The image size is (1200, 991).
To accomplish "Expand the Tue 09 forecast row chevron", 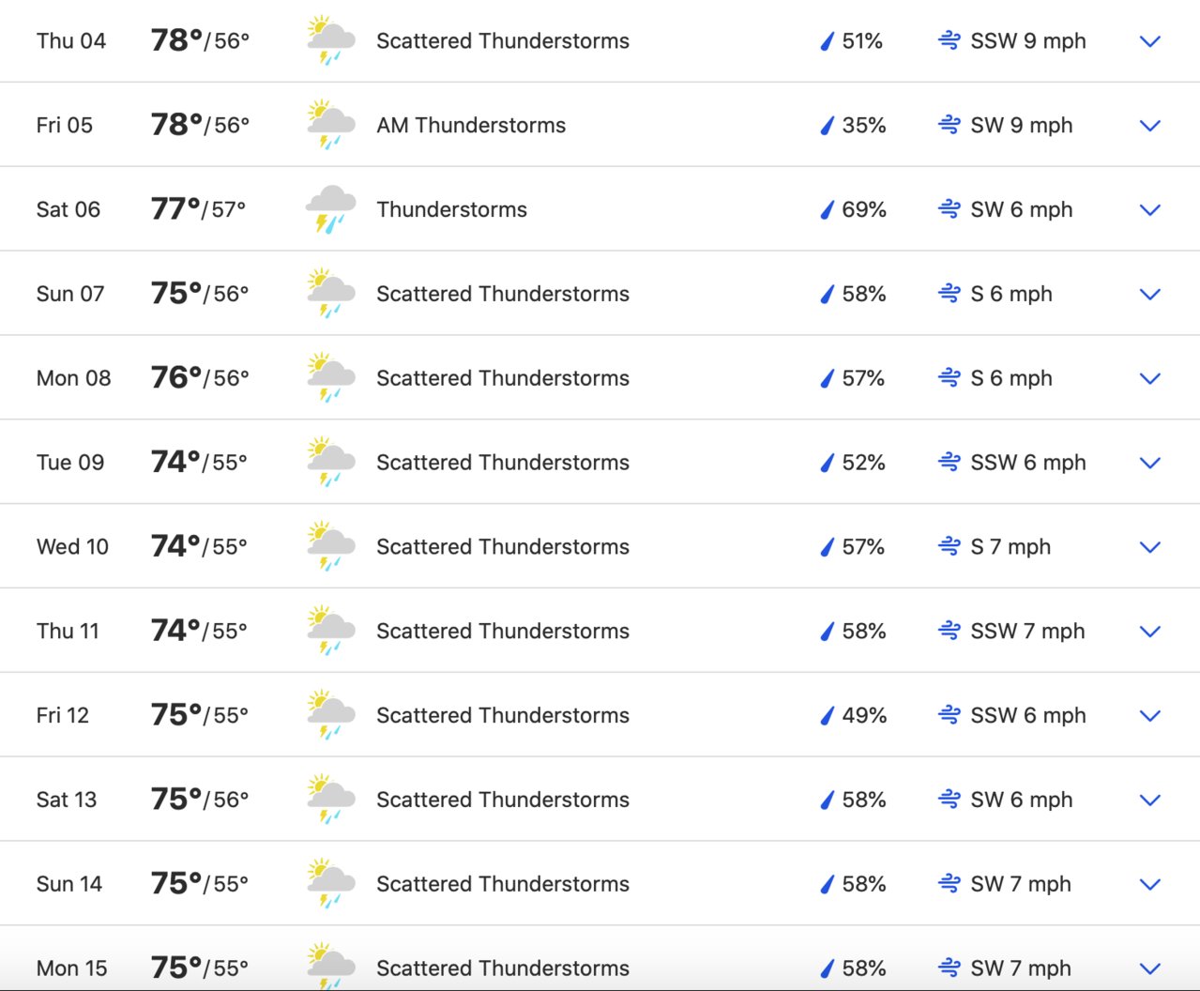I will point(1150,463).
